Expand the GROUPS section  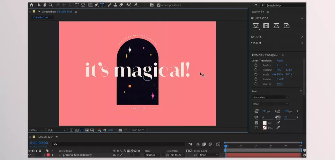(302, 37)
